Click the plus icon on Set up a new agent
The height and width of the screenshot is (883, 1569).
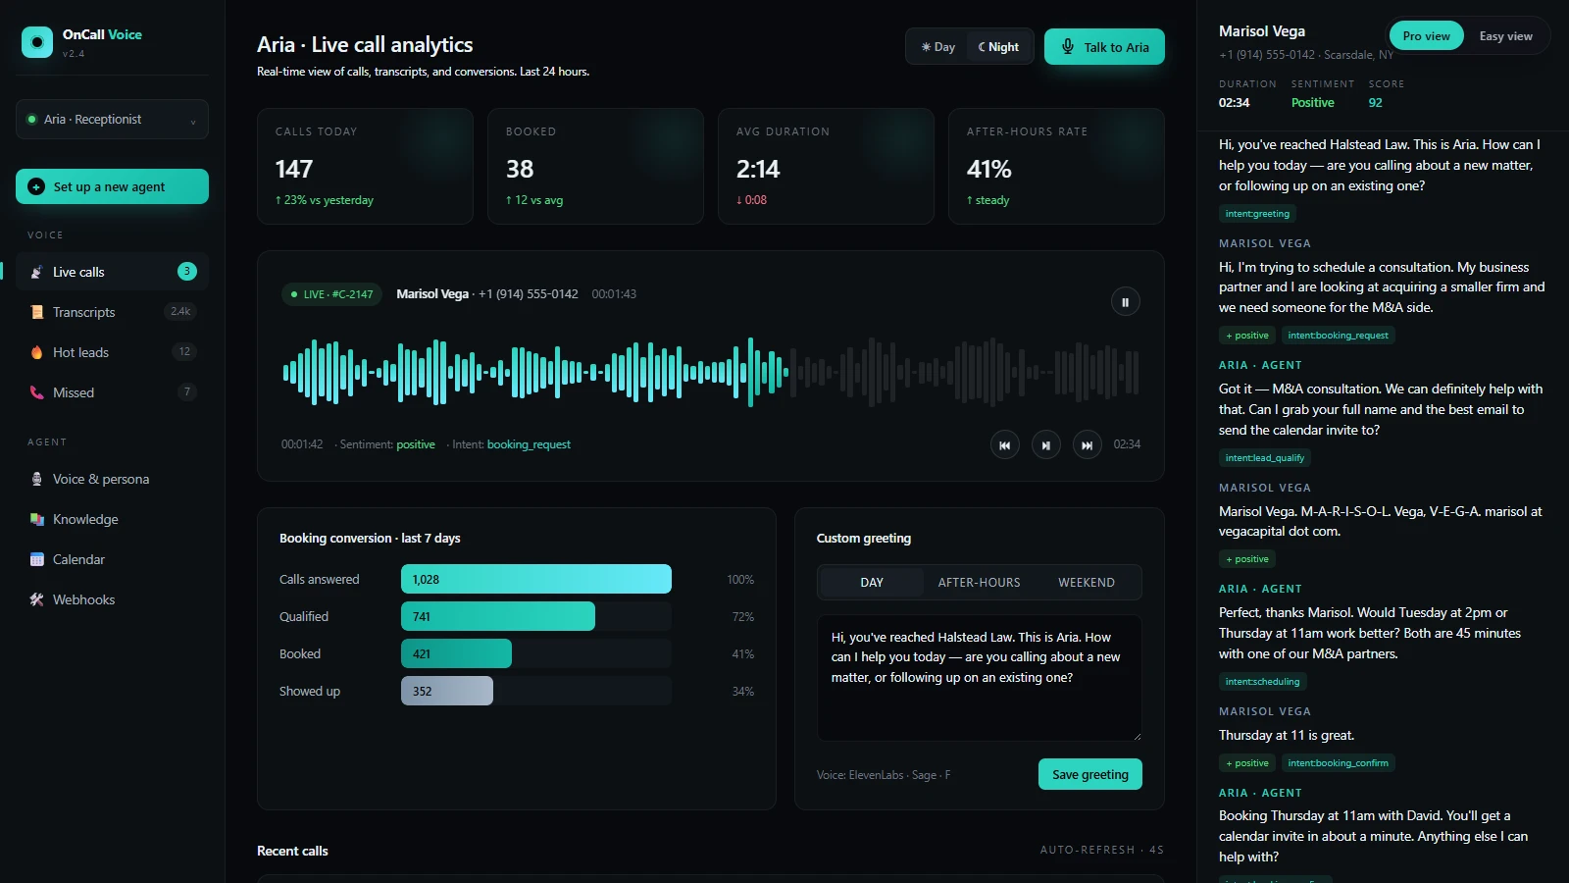(x=36, y=186)
